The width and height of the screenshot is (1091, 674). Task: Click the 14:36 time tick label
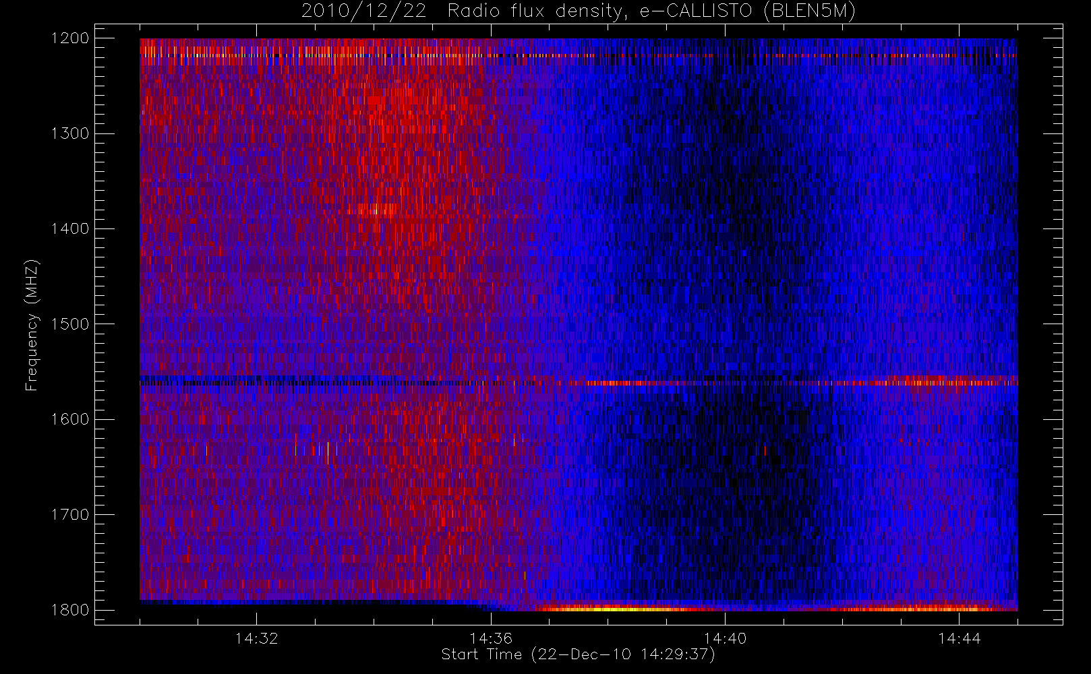pos(491,638)
